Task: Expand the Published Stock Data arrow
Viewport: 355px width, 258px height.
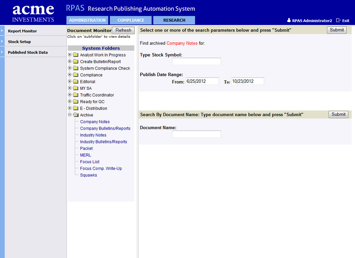Action: click(2, 52)
